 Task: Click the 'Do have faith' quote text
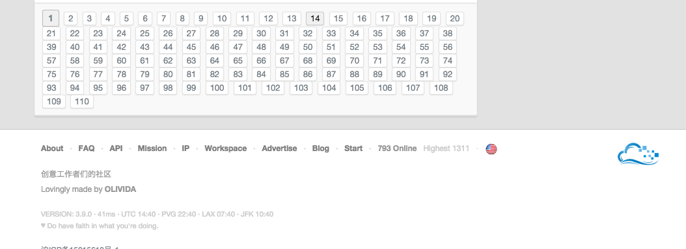tap(100, 226)
